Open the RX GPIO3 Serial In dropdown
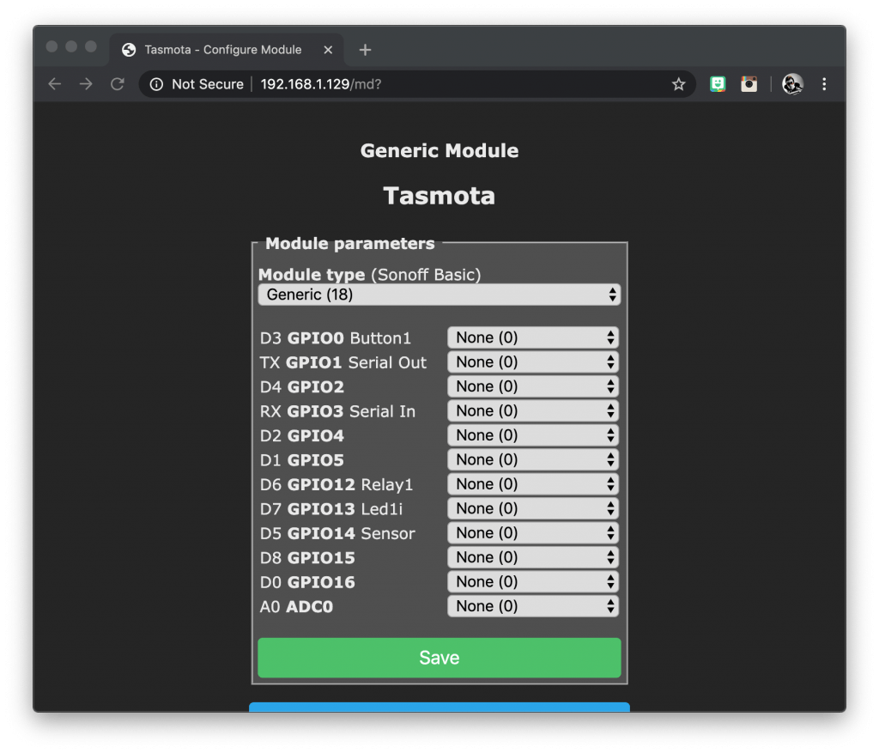The height and width of the screenshot is (753, 879). pyautogui.click(x=532, y=411)
